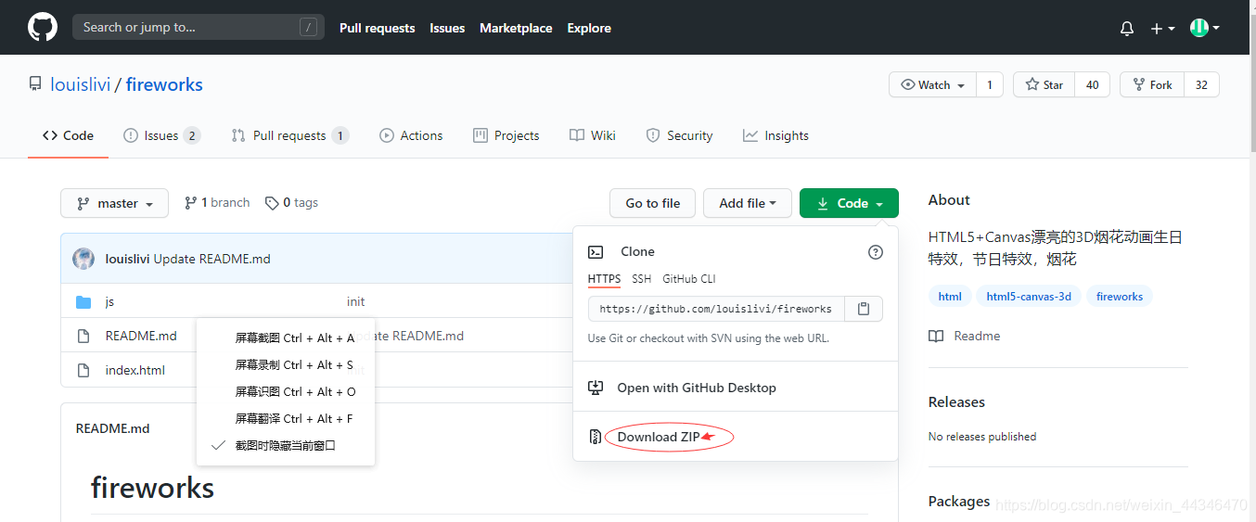The height and width of the screenshot is (522, 1256).
Task: View the 0 tags link
Action: pos(291,202)
